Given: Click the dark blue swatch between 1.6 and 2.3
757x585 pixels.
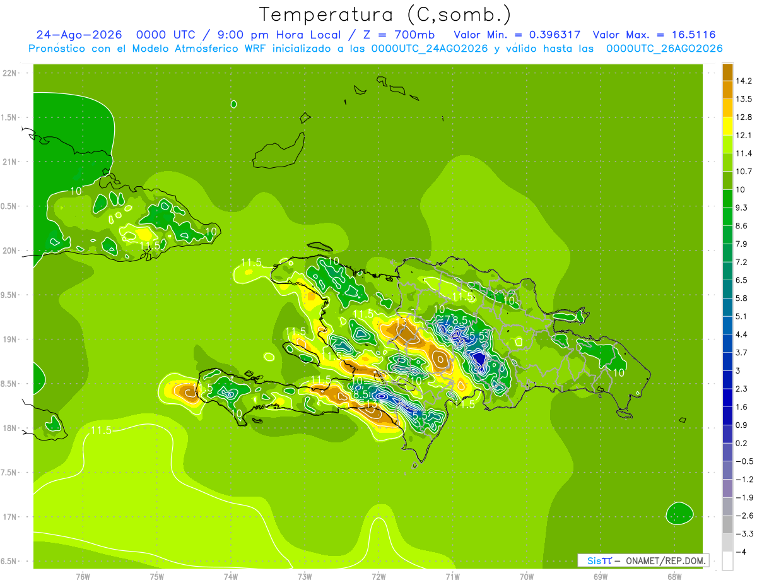Looking at the screenshot, I should [727, 398].
